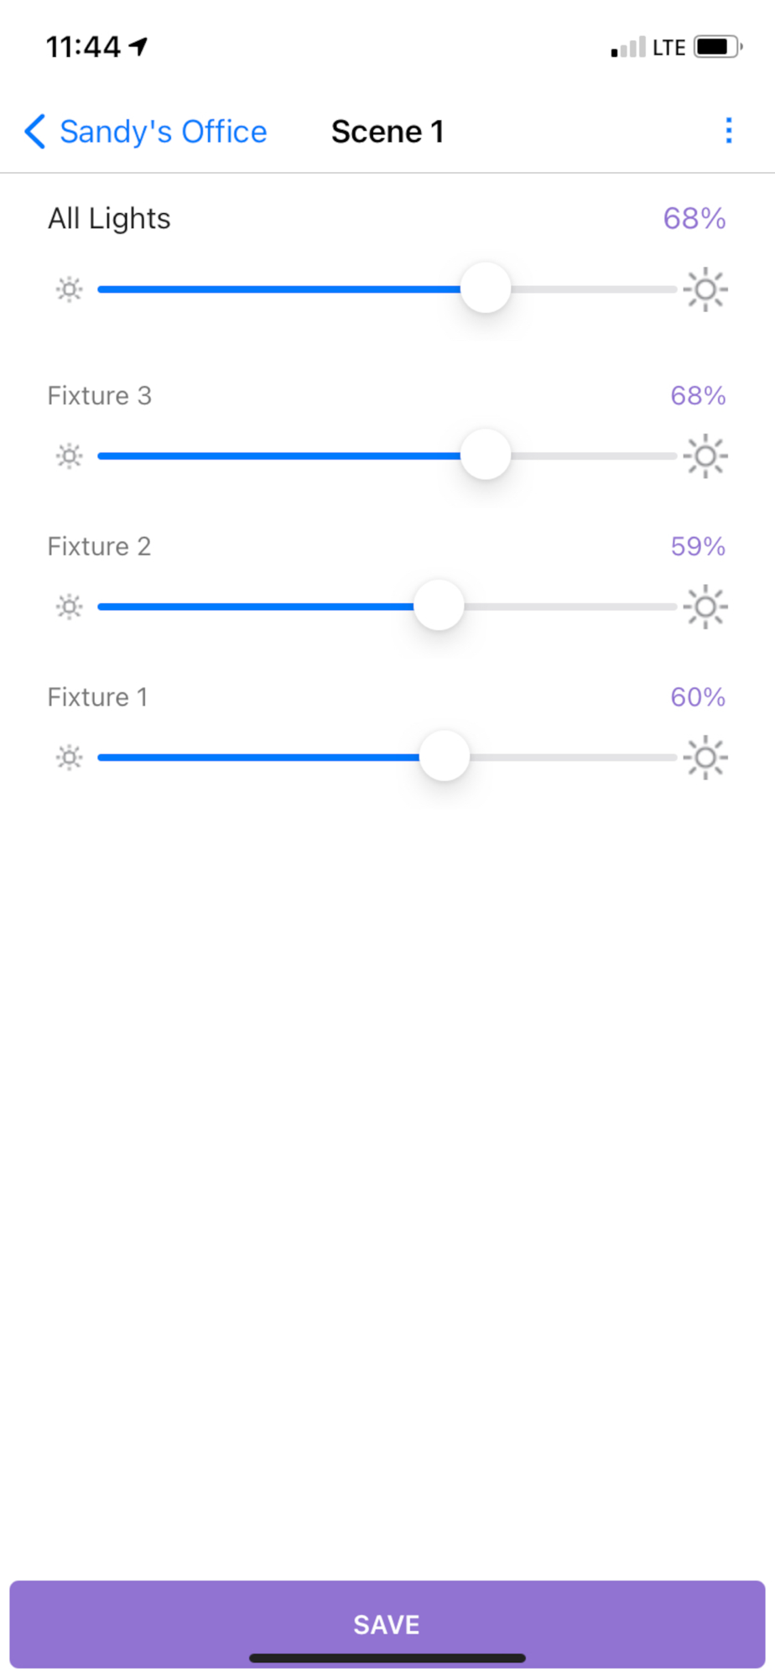The height and width of the screenshot is (1678, 775).
Task: Tap the bright sun icon for Fixture 3
Action: [x=705, y=456]
